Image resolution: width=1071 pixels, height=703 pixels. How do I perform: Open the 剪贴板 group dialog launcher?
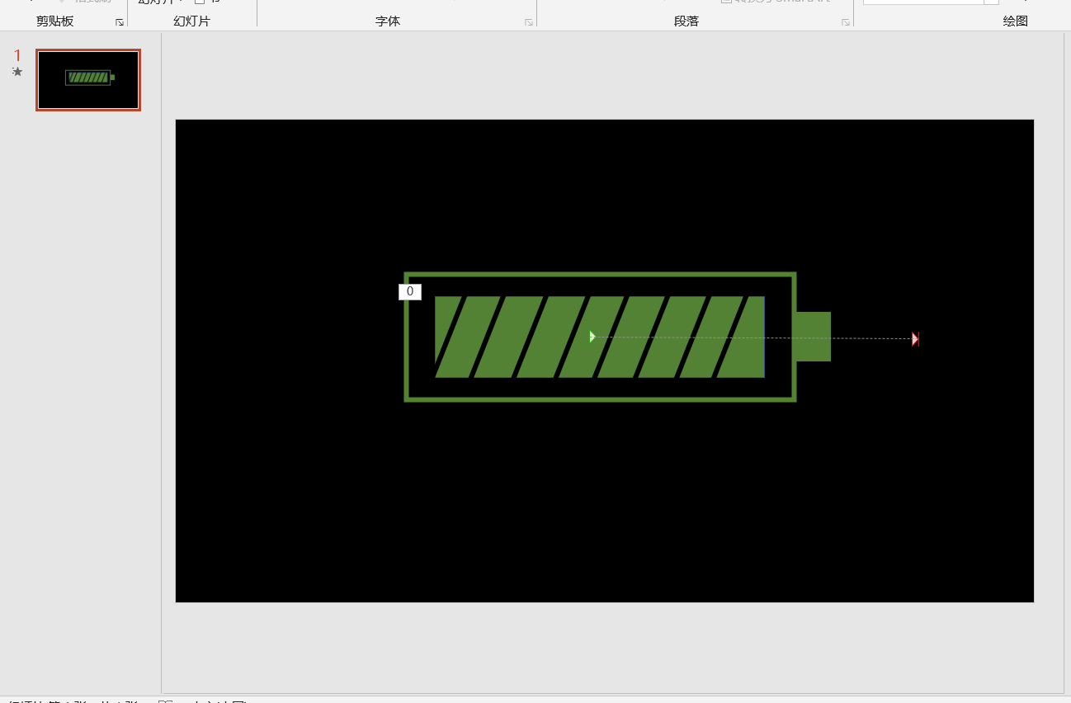point(120,22)
